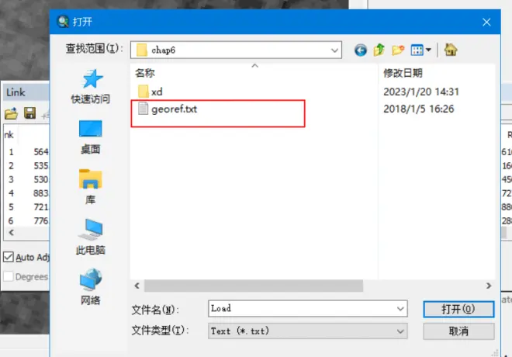The image size is (512, 357).
Task: Toggle the Auto Adjust checkbox
Action: [9, 257]
